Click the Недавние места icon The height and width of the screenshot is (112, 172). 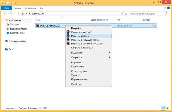[8, 29]
